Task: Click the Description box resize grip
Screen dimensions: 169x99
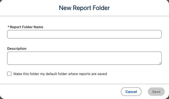Action: pyautogui.click(x=160, y=63)
